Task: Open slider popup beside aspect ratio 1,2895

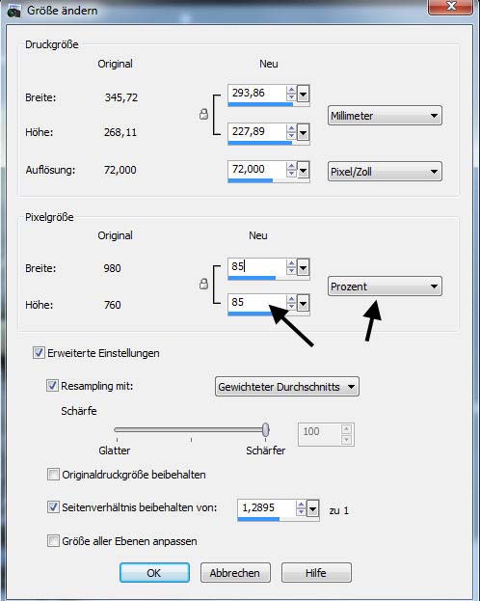Action: point(313,509)
